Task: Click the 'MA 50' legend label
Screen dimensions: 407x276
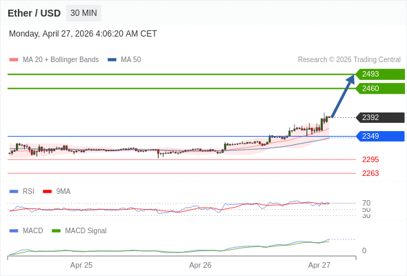Action: 131,60
